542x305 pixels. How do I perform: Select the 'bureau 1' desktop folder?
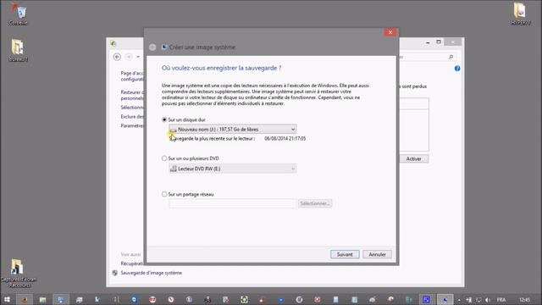point(18,51)
